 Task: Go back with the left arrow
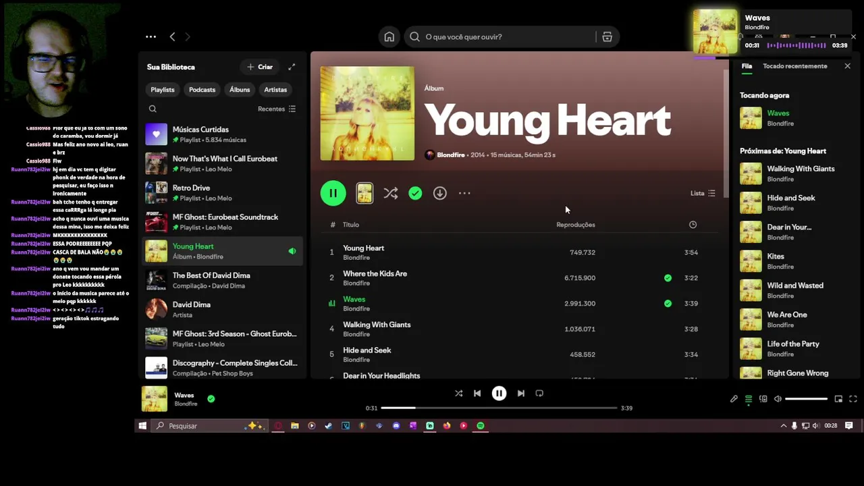[x=172, y=36]
